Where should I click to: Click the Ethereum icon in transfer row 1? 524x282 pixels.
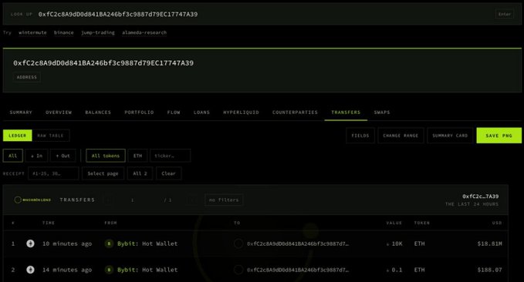(30, 243)
